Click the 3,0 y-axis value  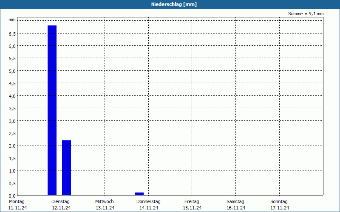[12, 121]
